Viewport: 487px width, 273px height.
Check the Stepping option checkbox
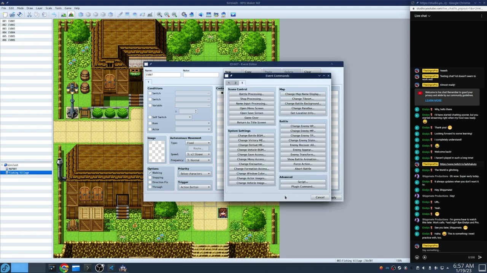click(x=150, y=177)
